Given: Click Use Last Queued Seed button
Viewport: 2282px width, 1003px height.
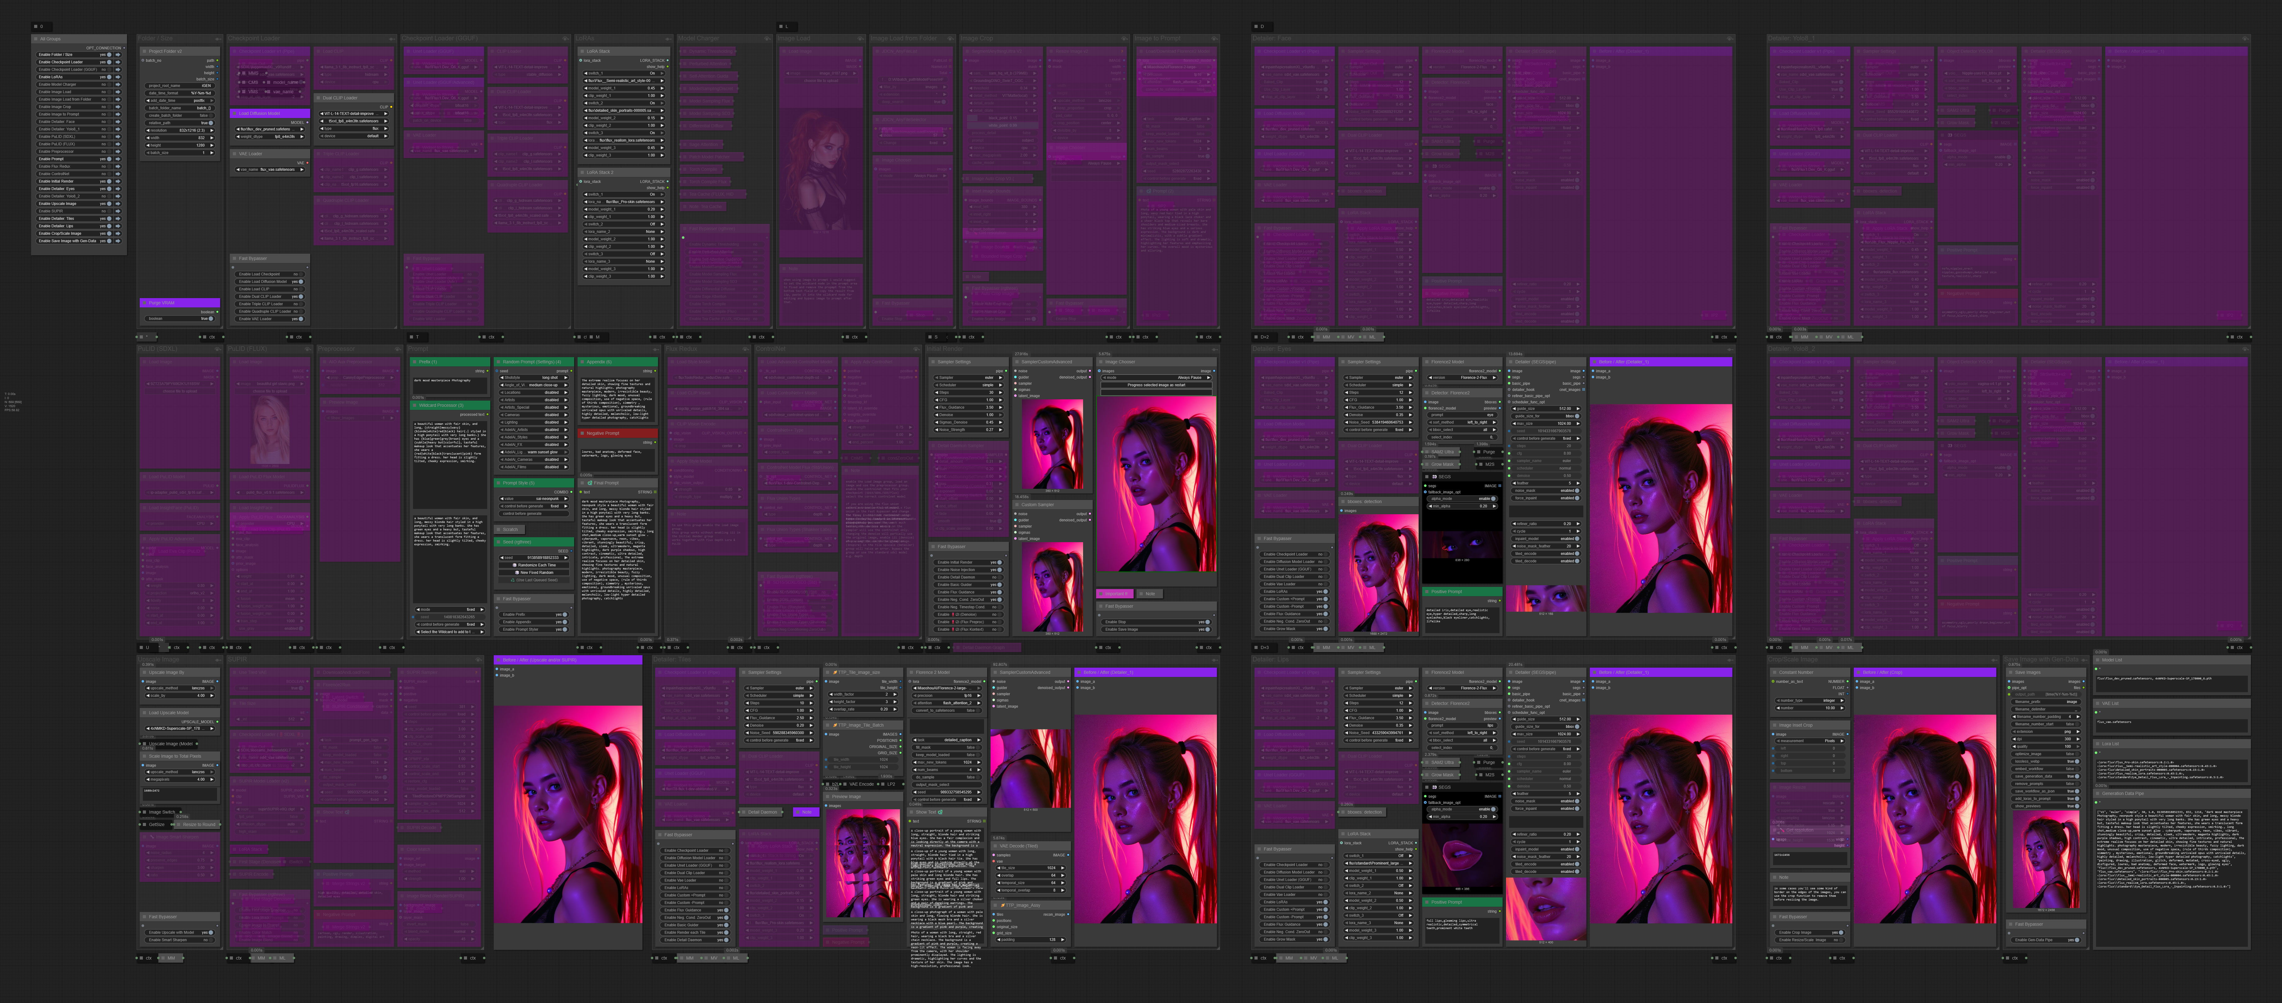Looking at the screenshot, I should pyautogui.click(x=534, y=580).
